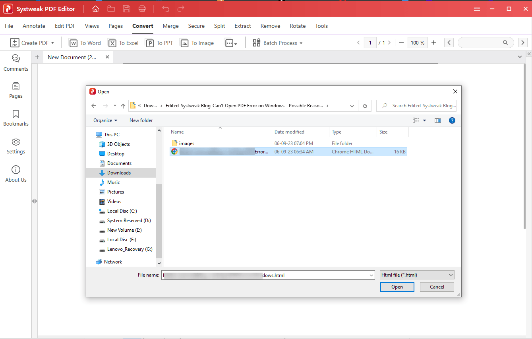
Task: Click search field in Open dialog
Action: 416,106
